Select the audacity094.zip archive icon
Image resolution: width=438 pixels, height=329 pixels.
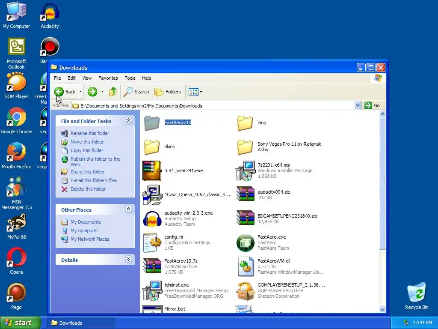click(245, 194)
